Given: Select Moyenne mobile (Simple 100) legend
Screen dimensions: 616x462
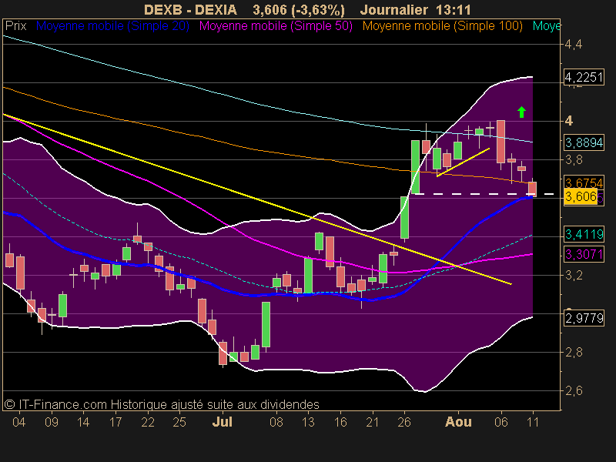Looking at the screenshot, I should pyautogui.click(x=442, y=26).
